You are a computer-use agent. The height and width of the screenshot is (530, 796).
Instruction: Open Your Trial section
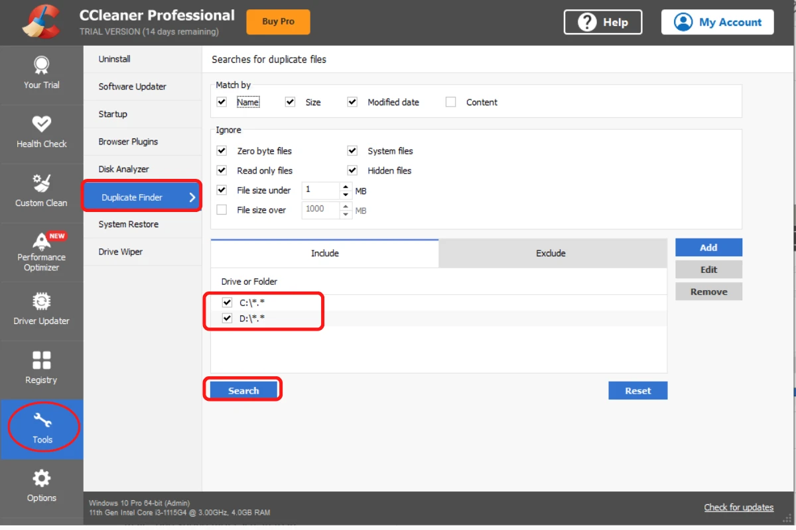coord(41,74)
